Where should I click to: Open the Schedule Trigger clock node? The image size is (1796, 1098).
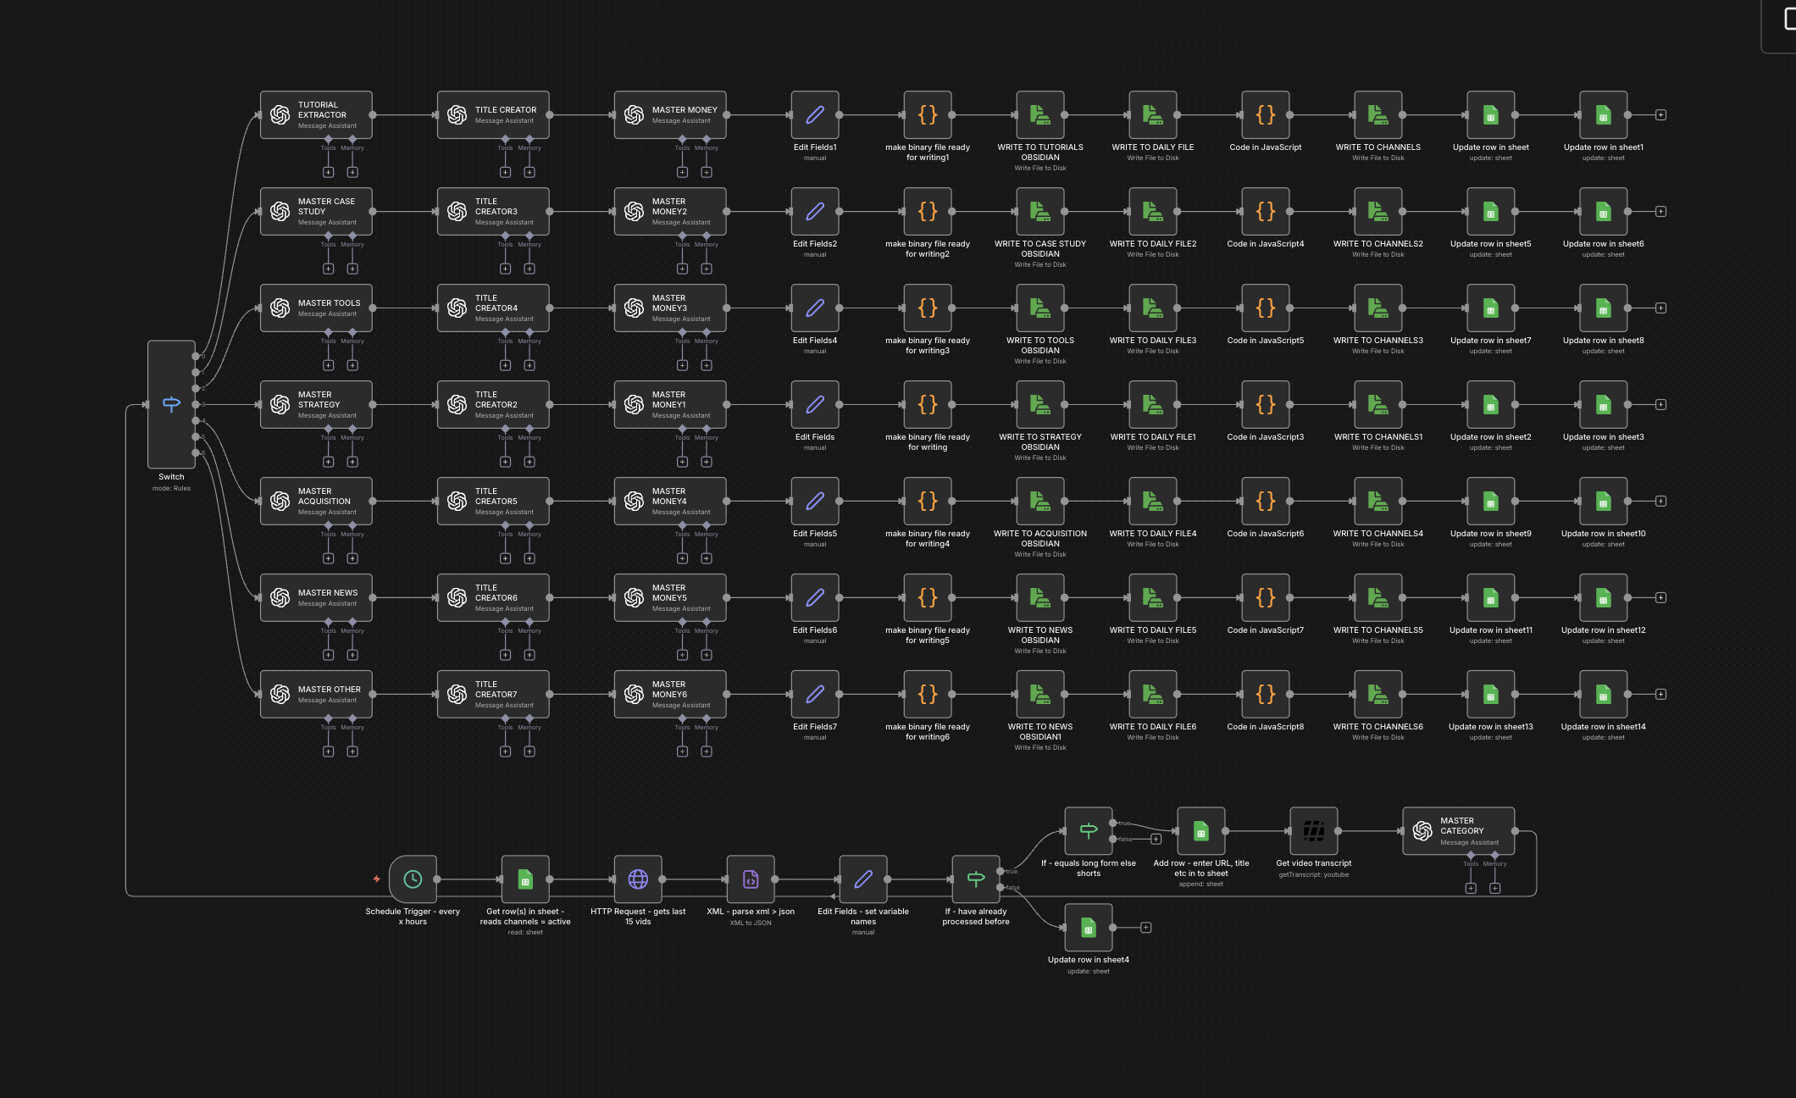413,879
